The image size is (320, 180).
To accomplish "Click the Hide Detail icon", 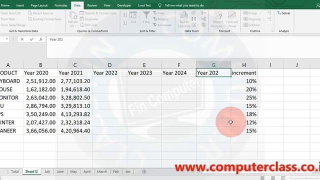I will pyautogui.click(x=269, y=19).
